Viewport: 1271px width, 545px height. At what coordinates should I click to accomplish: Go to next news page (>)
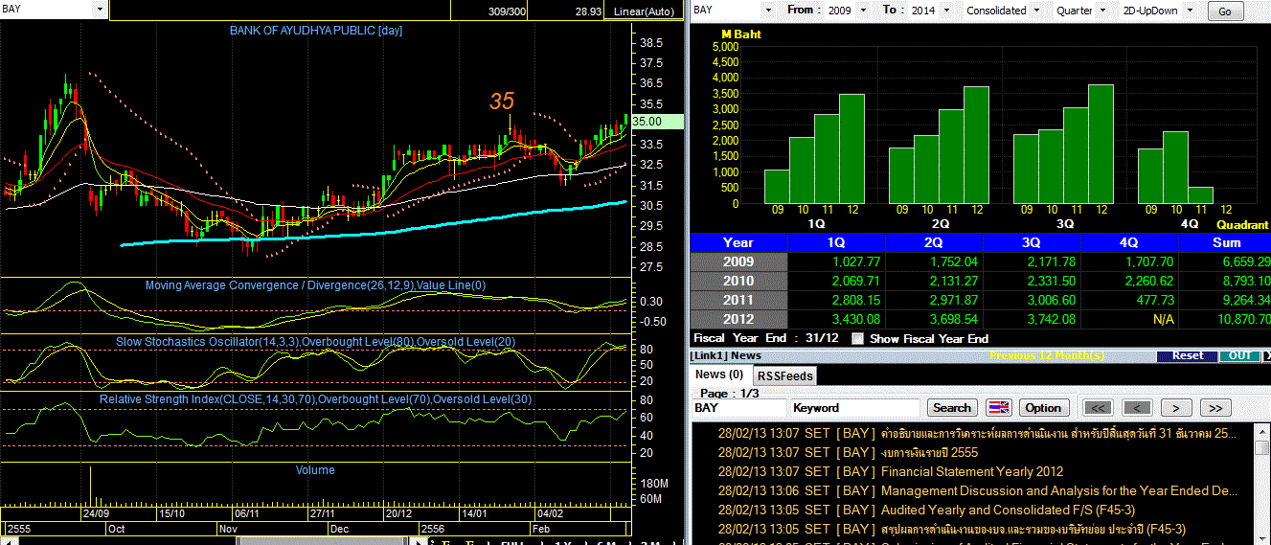1176,407
